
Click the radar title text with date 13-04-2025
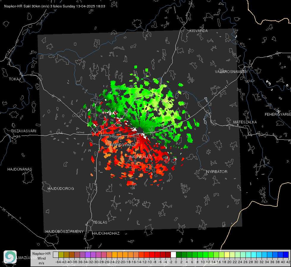click(55, 6)
